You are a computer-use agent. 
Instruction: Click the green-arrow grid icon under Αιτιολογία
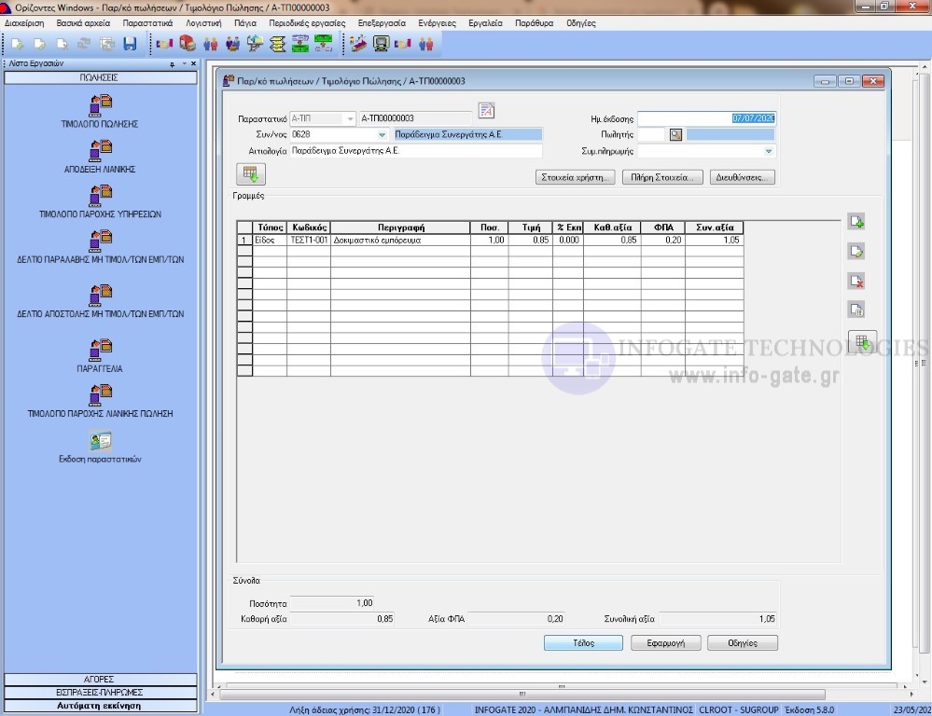(x=251, y=173)
